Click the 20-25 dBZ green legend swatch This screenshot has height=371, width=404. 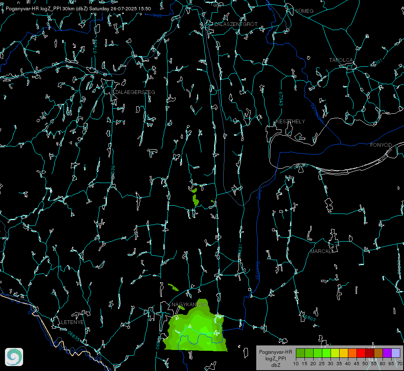(x=318, y=353)
